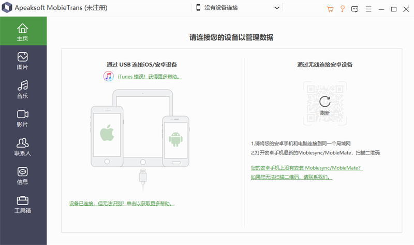Open the 图片 photos section

pyautogui.click(x=23, y=61)
